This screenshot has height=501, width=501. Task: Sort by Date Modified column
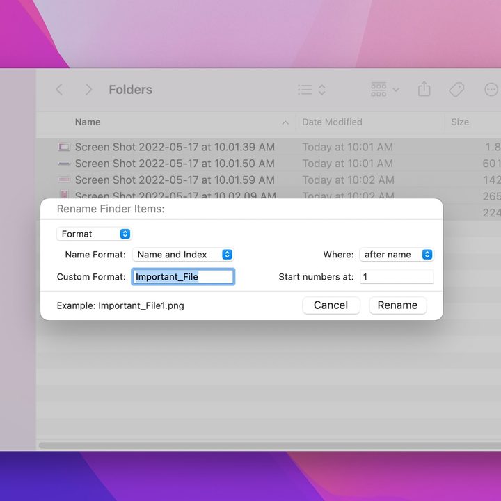[332, 122]
